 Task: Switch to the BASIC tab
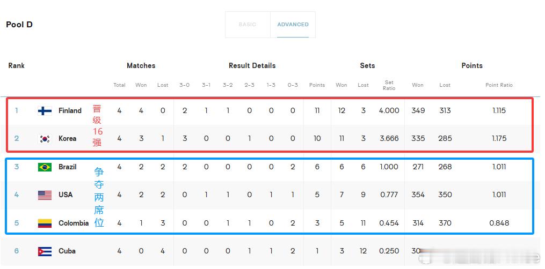(x=248, y=25)
